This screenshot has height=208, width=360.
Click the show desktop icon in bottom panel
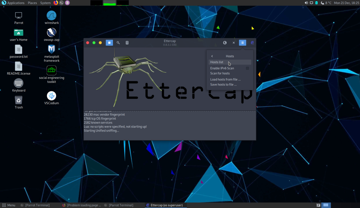(318, 205)
